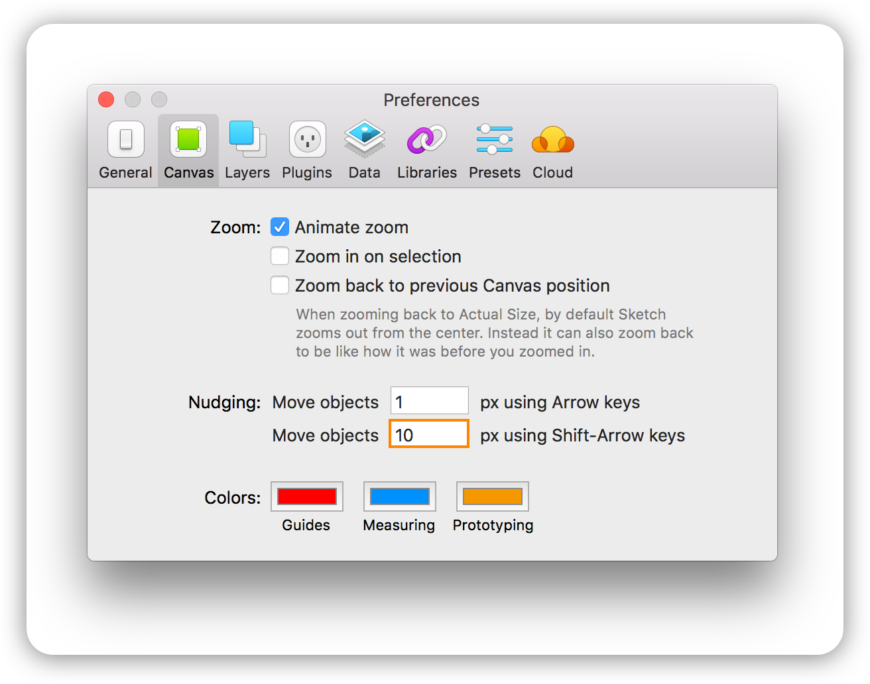870x684 pixels.
Task: Open the red Guides color well
Action: point(307,496)
